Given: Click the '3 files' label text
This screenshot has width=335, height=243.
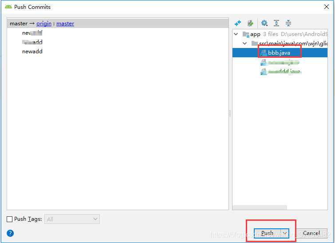Looking at the screenshot, I should [x=271, y=34].
